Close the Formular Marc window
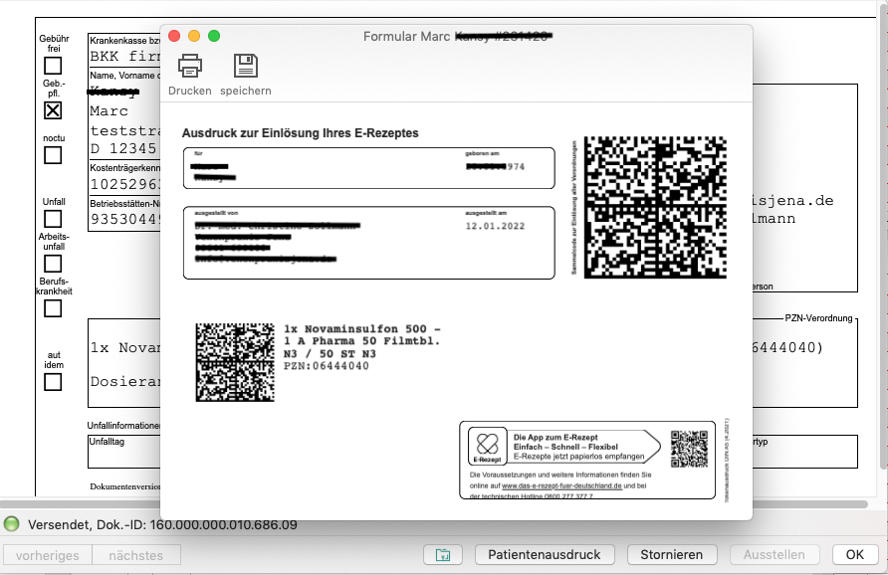This screenshot has width=888, height=575. [x=174, y=36]
